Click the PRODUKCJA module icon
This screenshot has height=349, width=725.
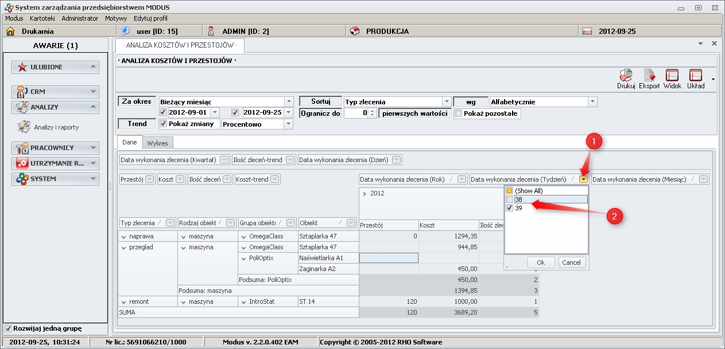(x=355, y=31)
